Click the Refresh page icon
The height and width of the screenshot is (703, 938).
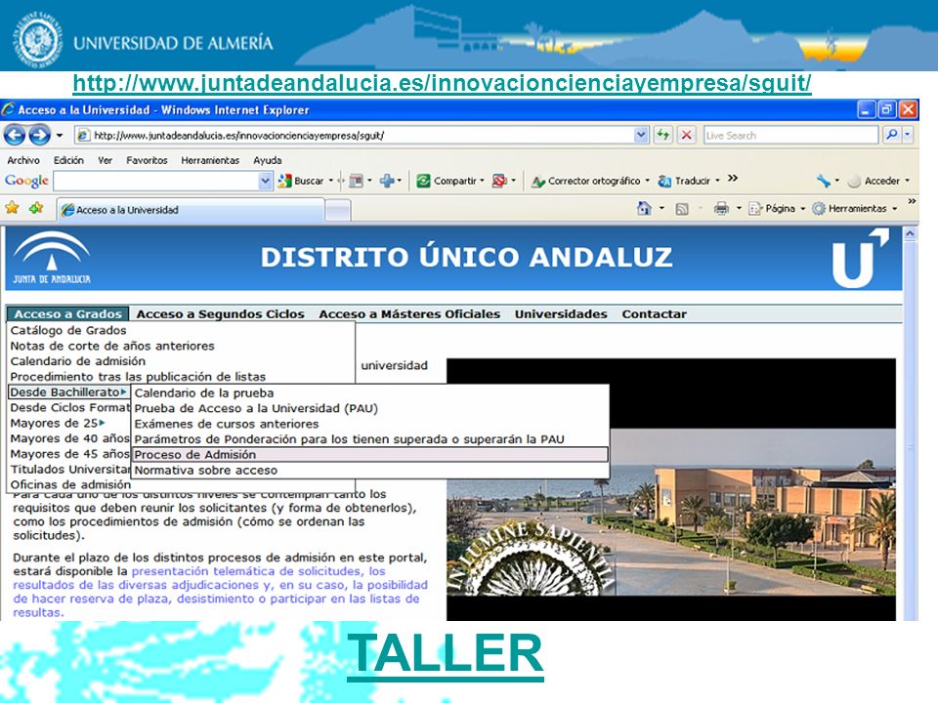click(662, 135)
